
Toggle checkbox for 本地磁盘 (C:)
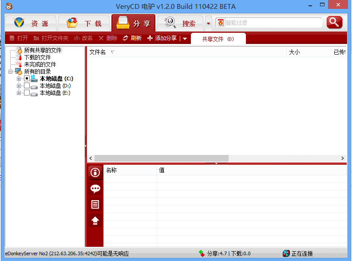(x=27, y=78)
